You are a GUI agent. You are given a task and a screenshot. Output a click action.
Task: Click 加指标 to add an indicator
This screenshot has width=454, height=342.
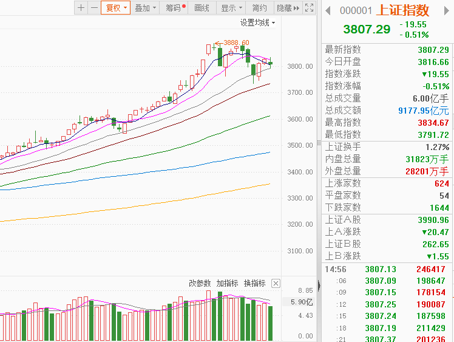click(x=227, y=284)
